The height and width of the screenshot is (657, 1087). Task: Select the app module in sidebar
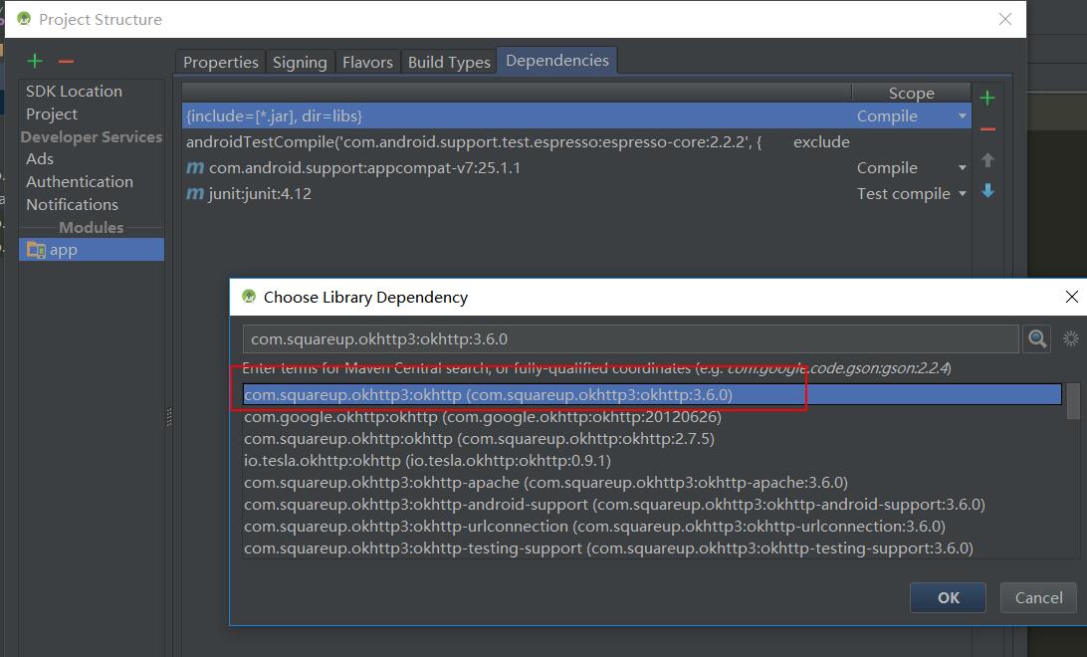(x=64, y=250)
